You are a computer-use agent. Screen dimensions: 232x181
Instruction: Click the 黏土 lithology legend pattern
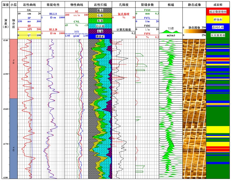(x=100, y=10)
